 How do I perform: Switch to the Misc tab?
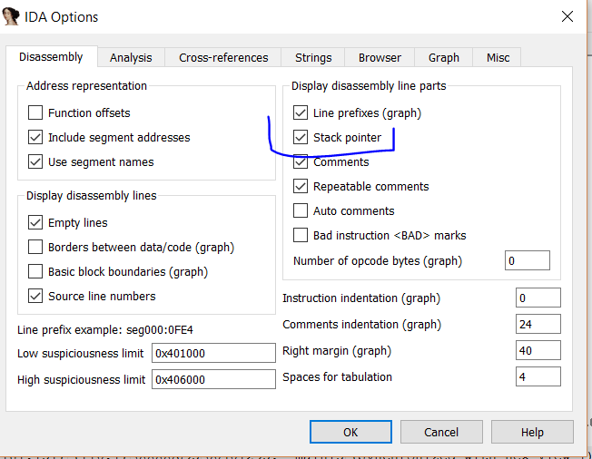pyautogui.click(x=498, y=57)
